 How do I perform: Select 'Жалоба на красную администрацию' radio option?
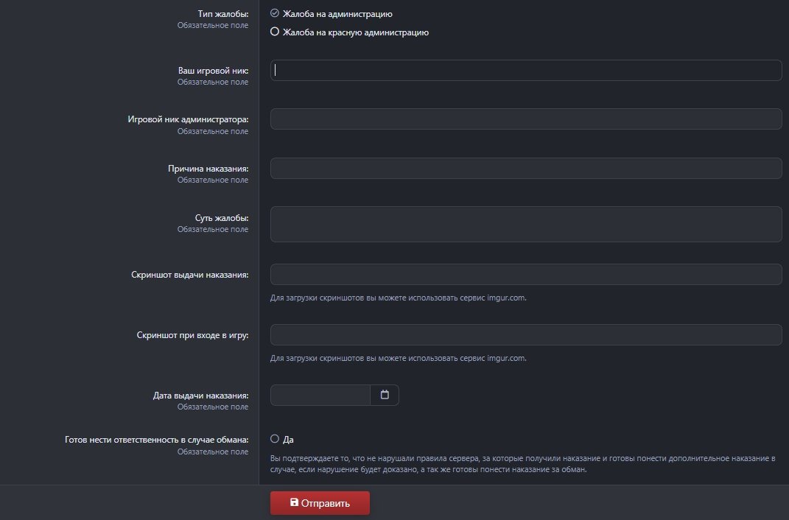coord(275,32)
